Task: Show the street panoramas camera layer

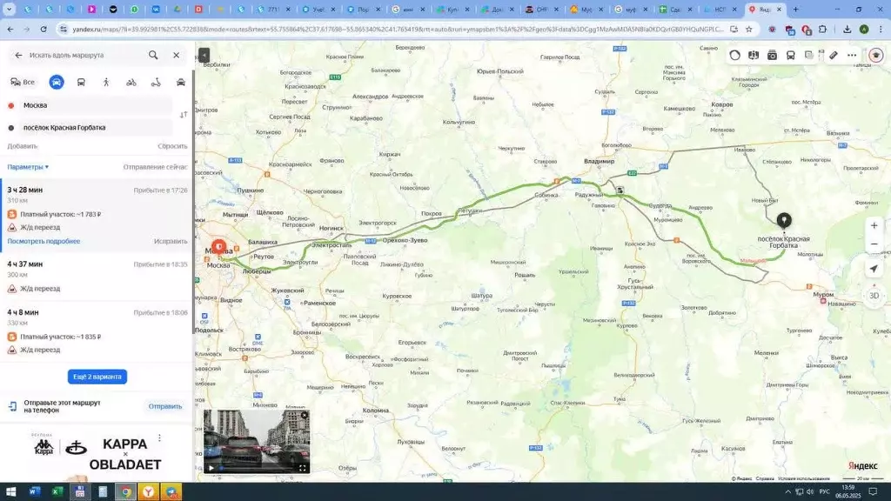Action: pyautogui.click(x=772, y=55)
